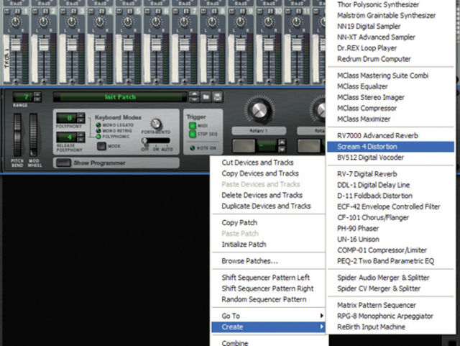Select next patch with down arrow

[194, 99]
